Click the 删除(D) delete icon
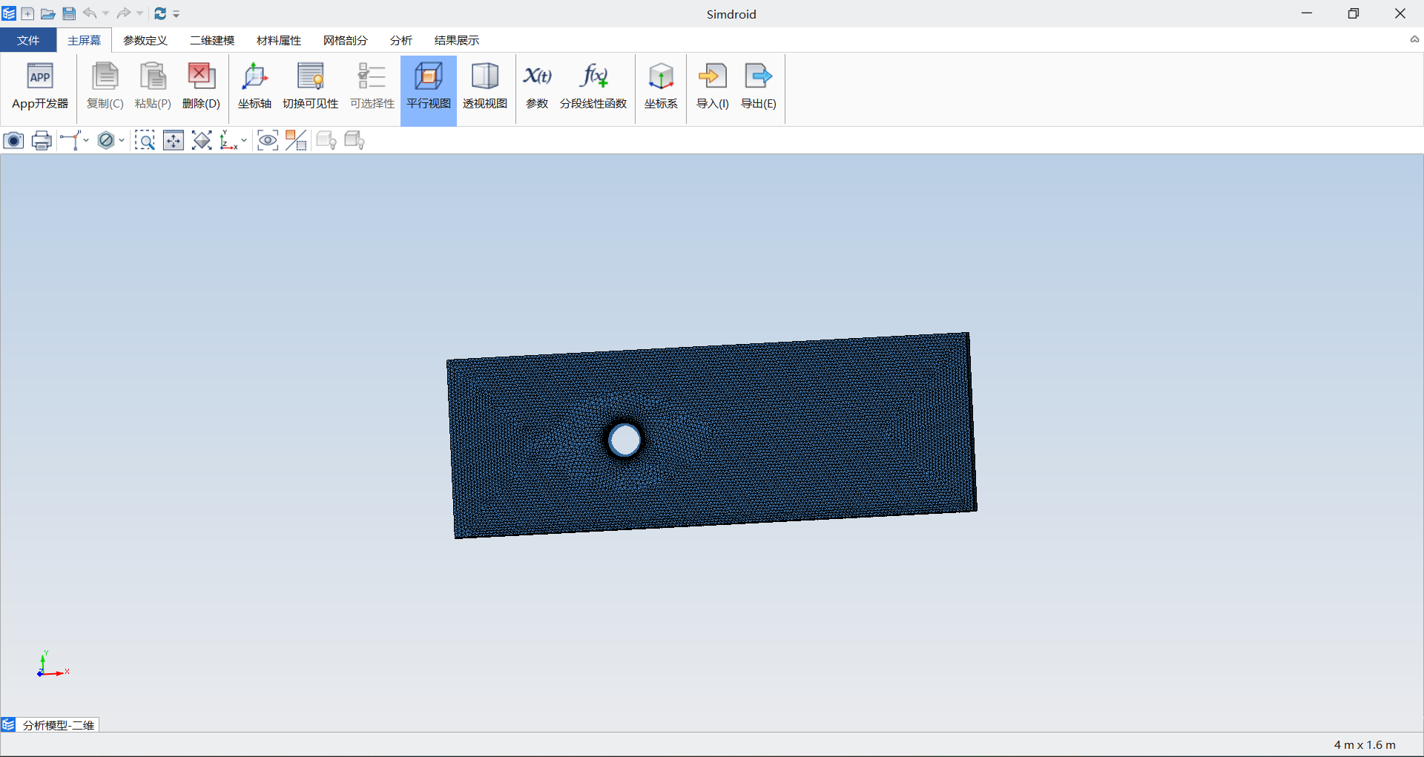Viewport: 1424px width, 757px height. [x=201, y=87]
